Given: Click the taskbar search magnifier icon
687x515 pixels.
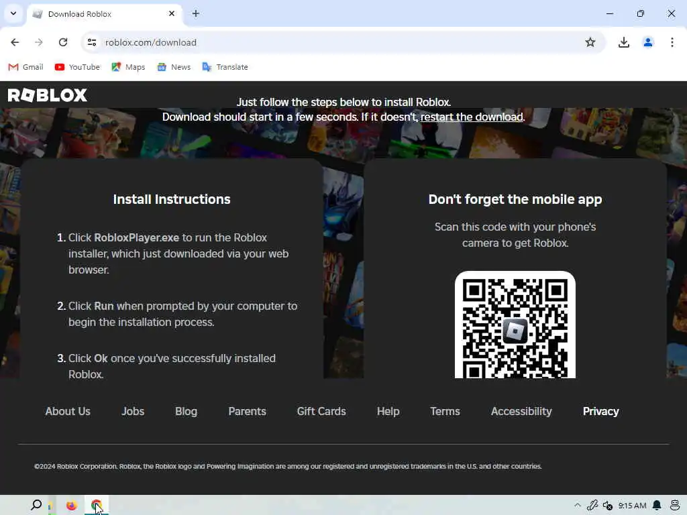Looking at the screenshot, I should pos(36,506).
